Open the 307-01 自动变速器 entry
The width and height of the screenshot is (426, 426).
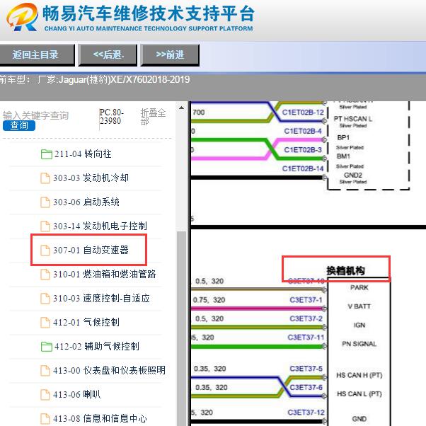91,250
